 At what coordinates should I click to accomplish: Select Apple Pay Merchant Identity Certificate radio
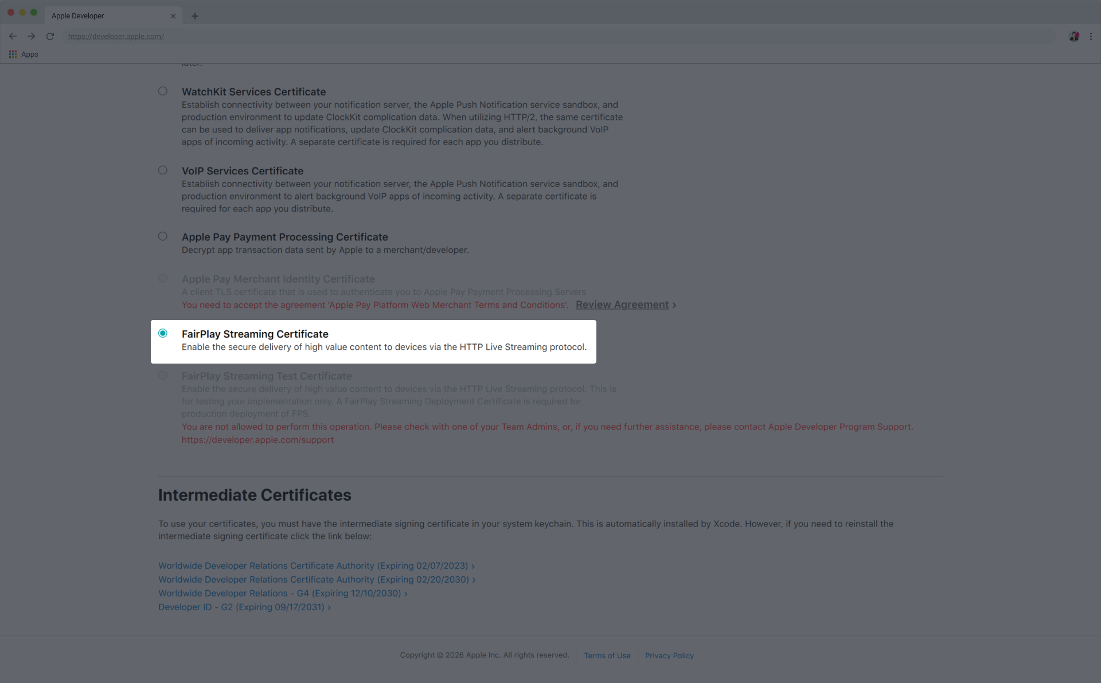coord(163,278)
